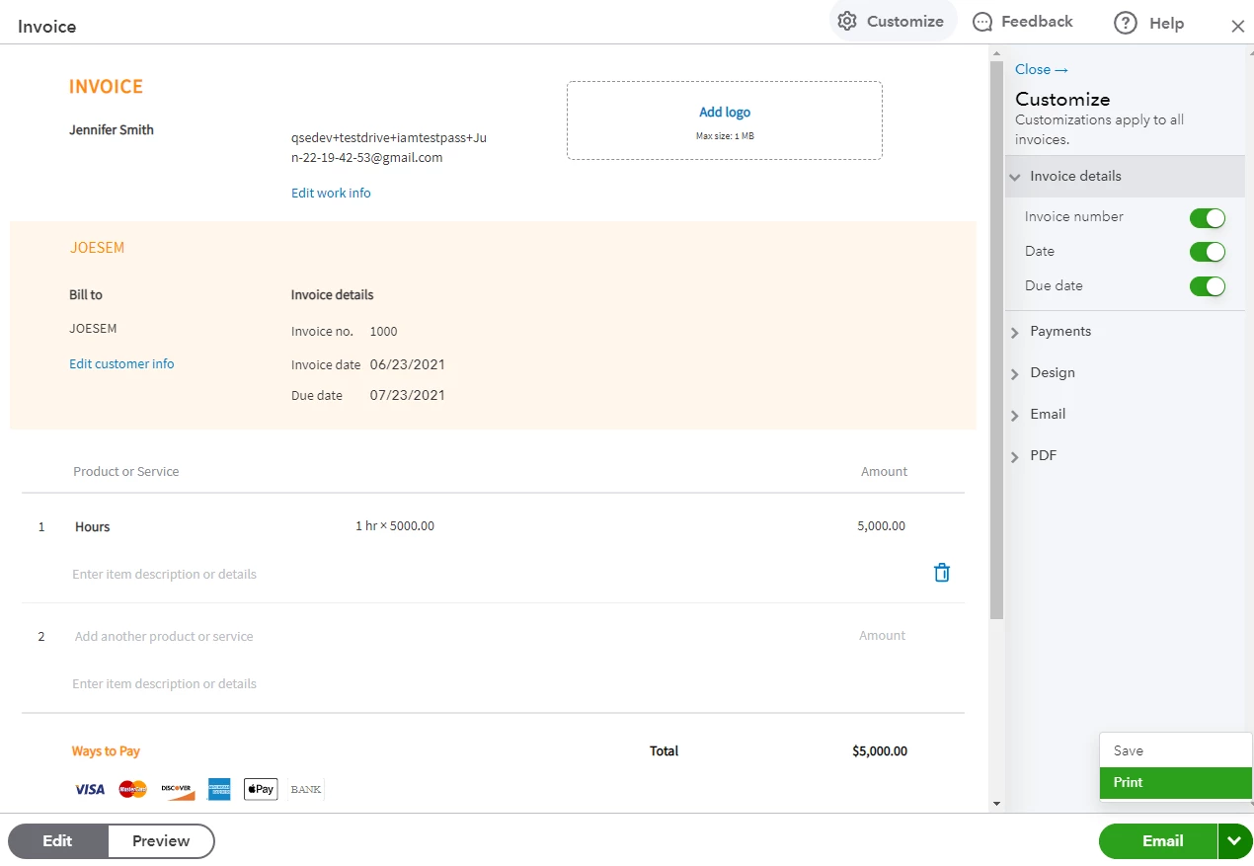The image size is (1254, 866).
Task: Expand the Design section
Action: pos(1125,373)
